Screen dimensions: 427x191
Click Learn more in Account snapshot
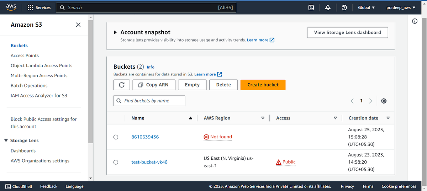pyautogui.click(x=258, y=40)
